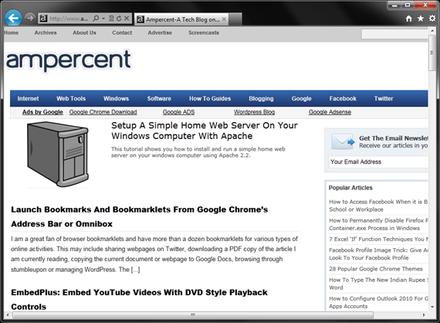Open the About Us page link
The width and height of the screenshot is (440, 323).
tap(84, 32)
